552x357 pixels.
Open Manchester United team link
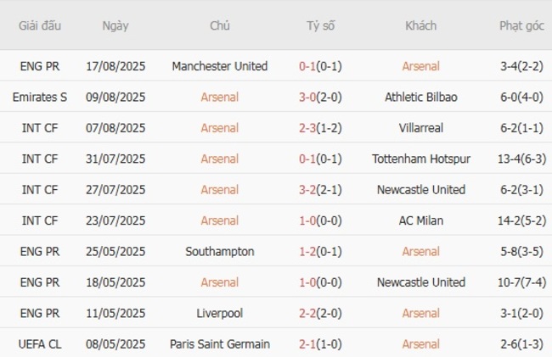click(x=219, y=66)
